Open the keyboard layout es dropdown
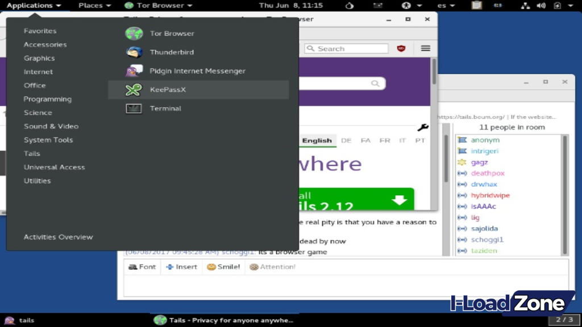The height and width of the screenshot is (327, 582). (x=446, y=5)
